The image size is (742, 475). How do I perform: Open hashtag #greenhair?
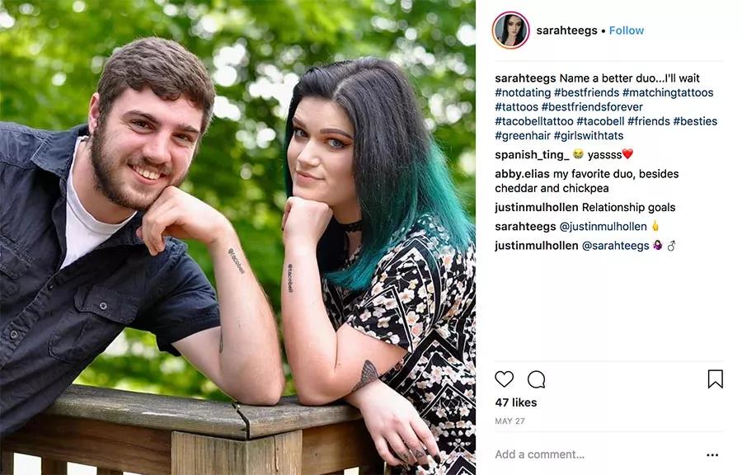pyautogui.click(x=523, y=135)
